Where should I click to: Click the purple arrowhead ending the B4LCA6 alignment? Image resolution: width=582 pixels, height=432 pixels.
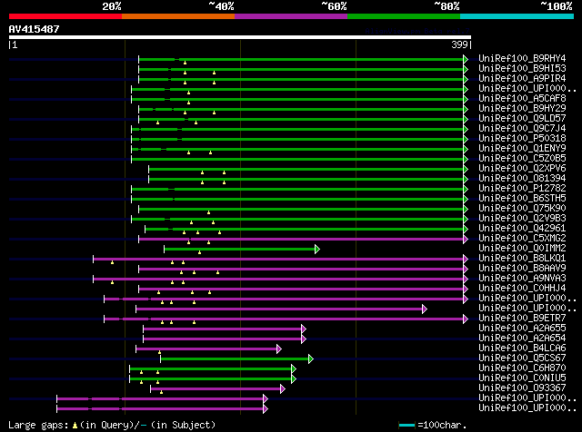[279, 349]
